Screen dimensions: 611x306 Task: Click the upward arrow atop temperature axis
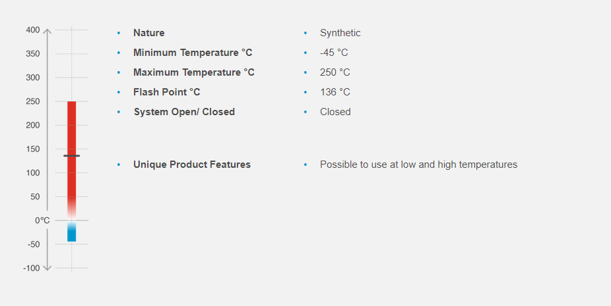click(x=47, y=30)
